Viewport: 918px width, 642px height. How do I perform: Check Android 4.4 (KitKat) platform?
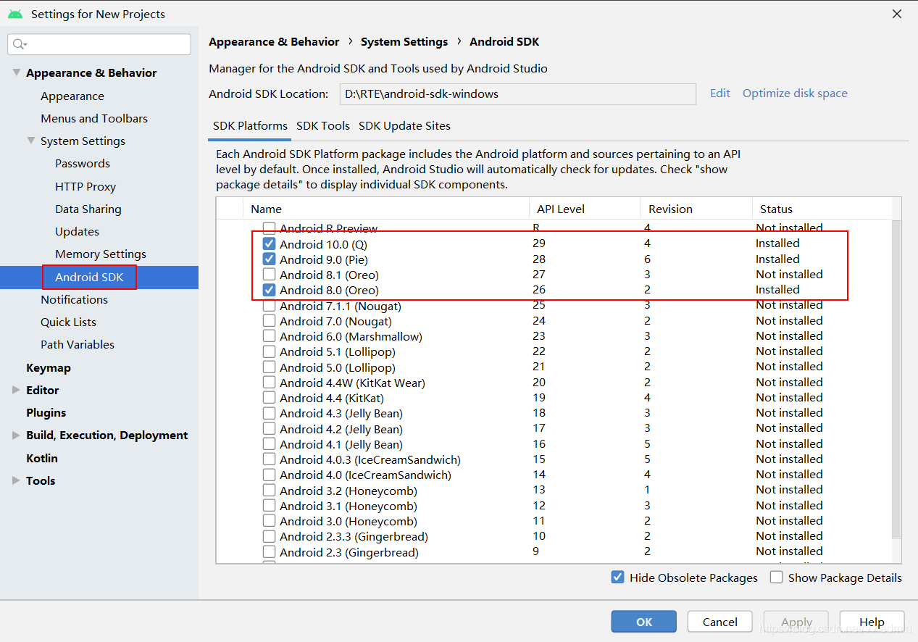coord(269,398)
